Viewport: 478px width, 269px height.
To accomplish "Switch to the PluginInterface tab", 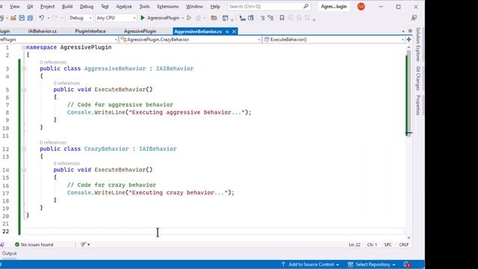I will tap(90, 31).
